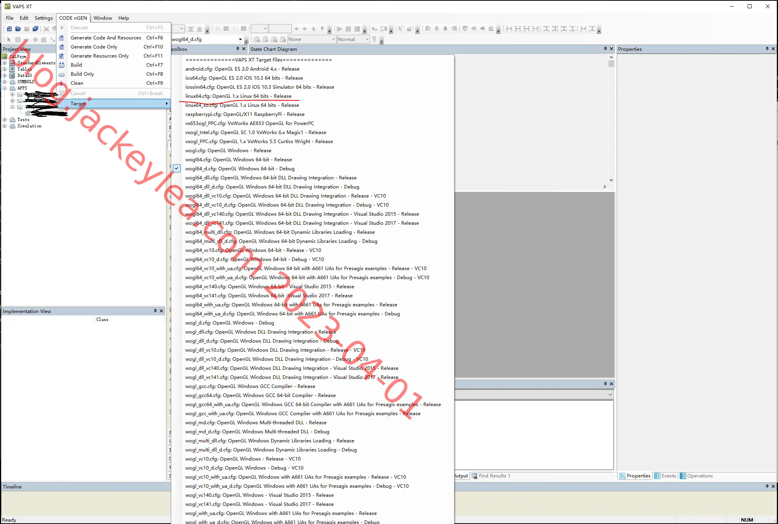
Task: Click the Generate Resources Only icon
Action: tap(62, 56)
